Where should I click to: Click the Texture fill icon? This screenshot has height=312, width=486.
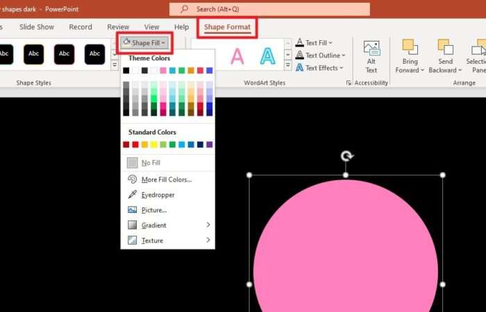coord(133,240)
